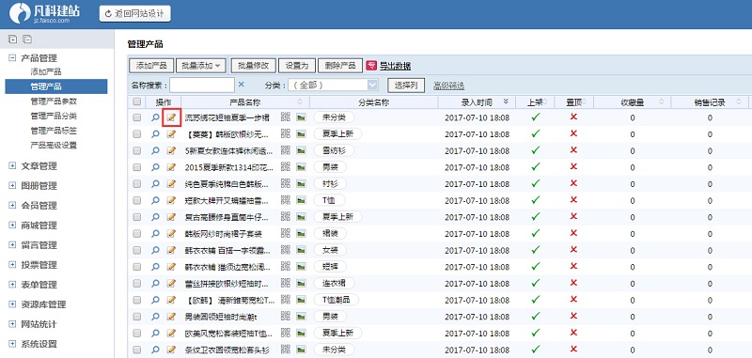Tick the checkbox for 纯色夏季纯棉白色韩版 row

[137, 183]
